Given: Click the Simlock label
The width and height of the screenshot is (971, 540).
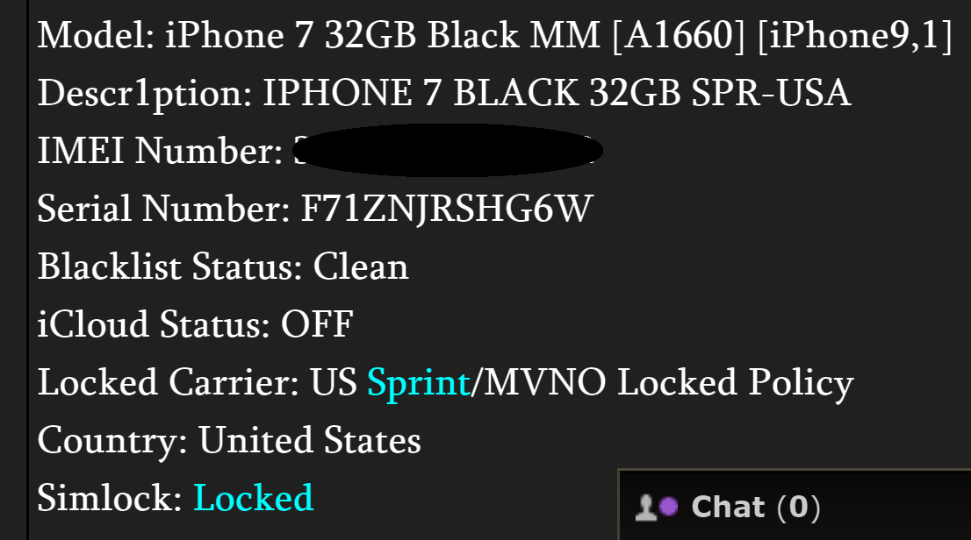Looking at the screenshot, I should [109, 498].
